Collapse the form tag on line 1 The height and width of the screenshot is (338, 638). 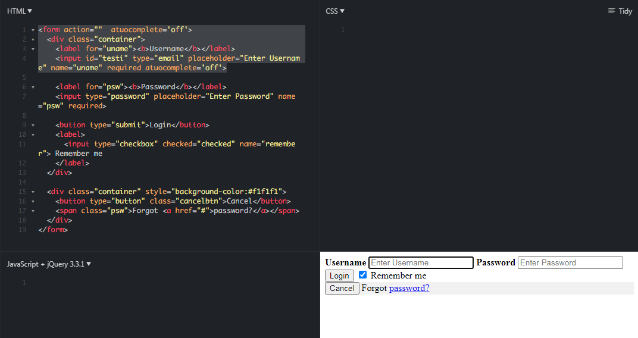tap(33, 30)
